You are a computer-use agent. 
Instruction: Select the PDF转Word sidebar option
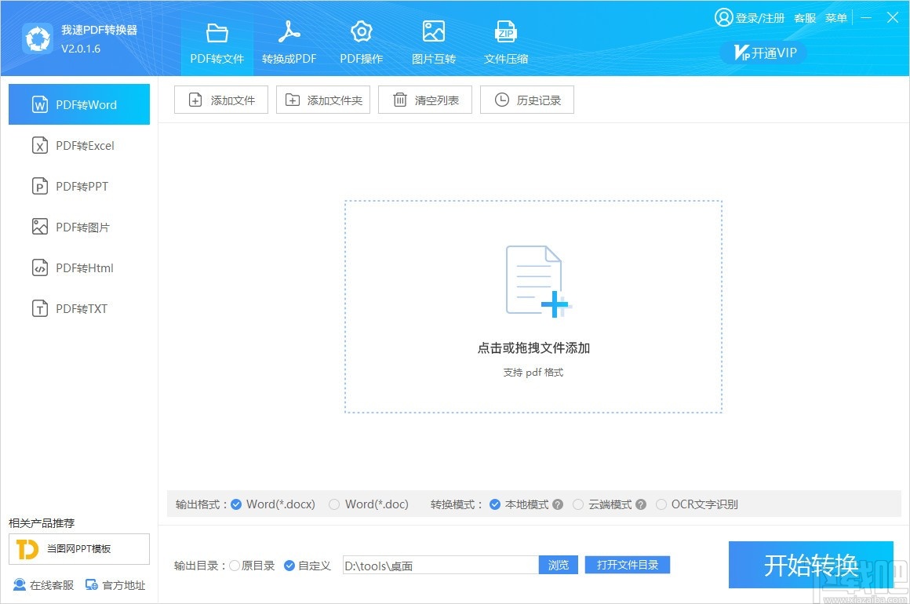[x=78, y=104]
